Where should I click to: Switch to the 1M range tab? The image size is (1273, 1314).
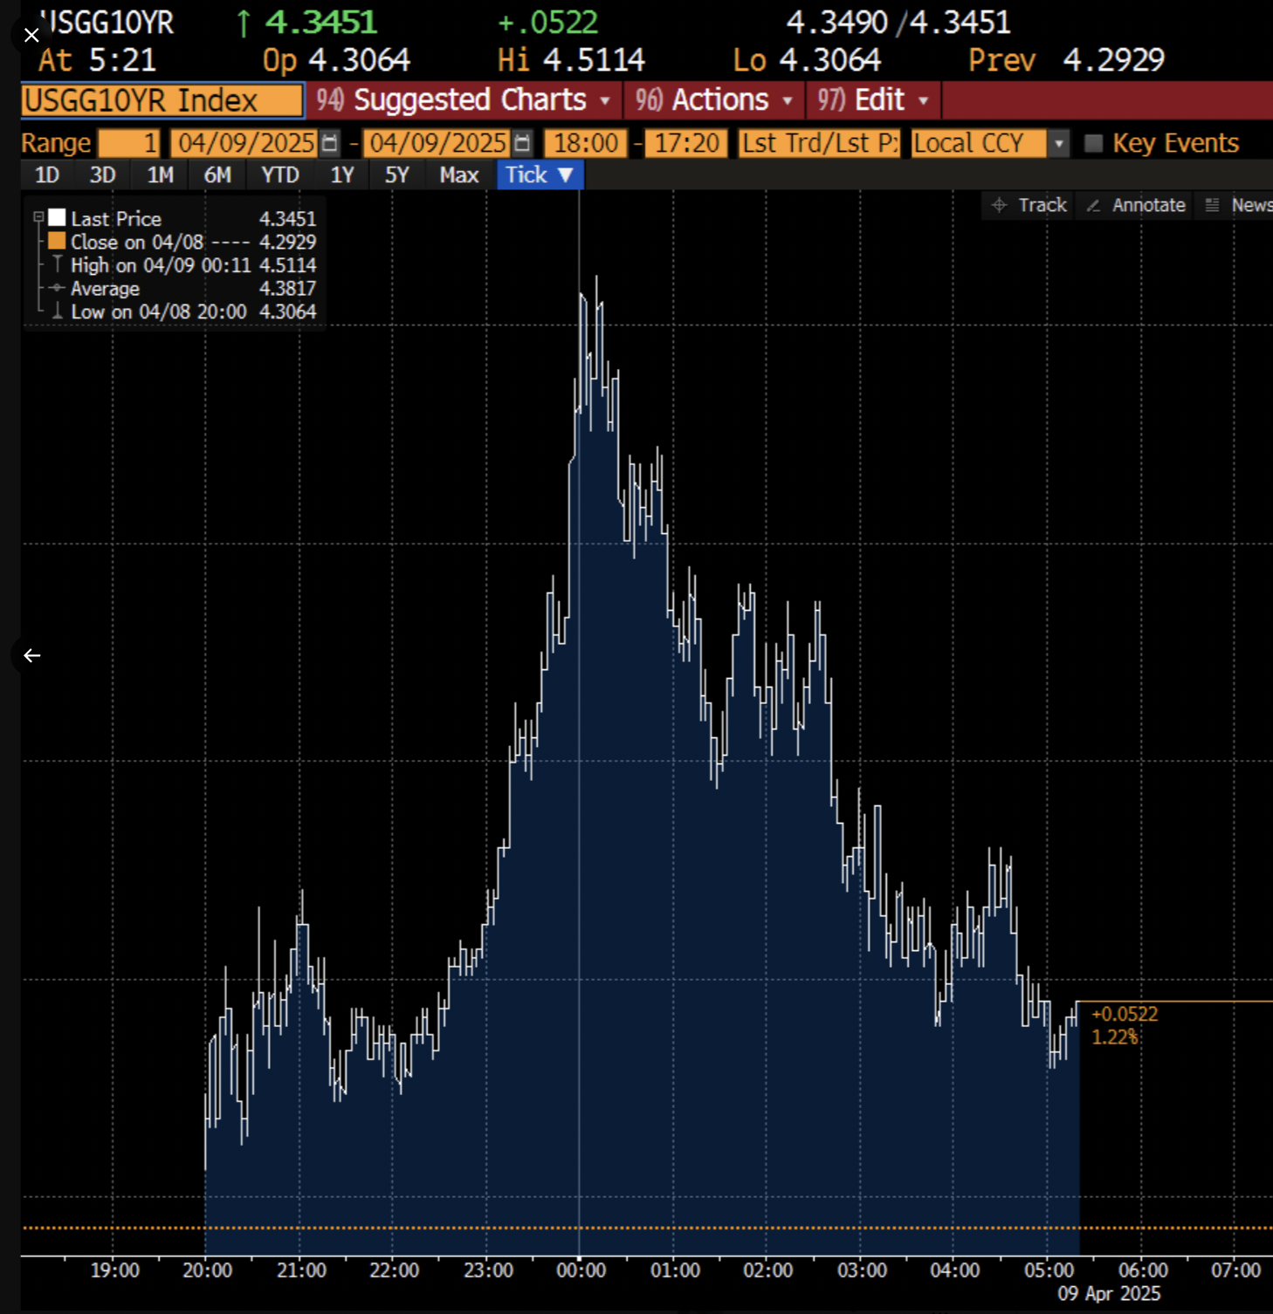(x=160, y=175)
